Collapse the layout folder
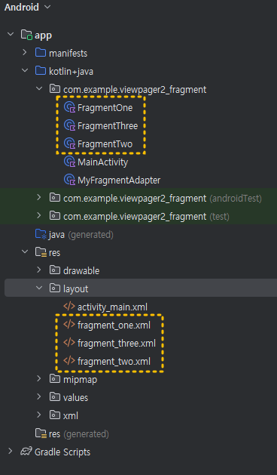277x475 pixels. (x=39, y=288)
